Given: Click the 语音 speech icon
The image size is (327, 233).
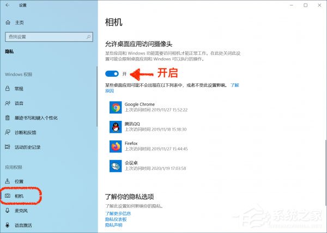Looking at the screenshot, I should pyautogui.click(x=8, y=103).
